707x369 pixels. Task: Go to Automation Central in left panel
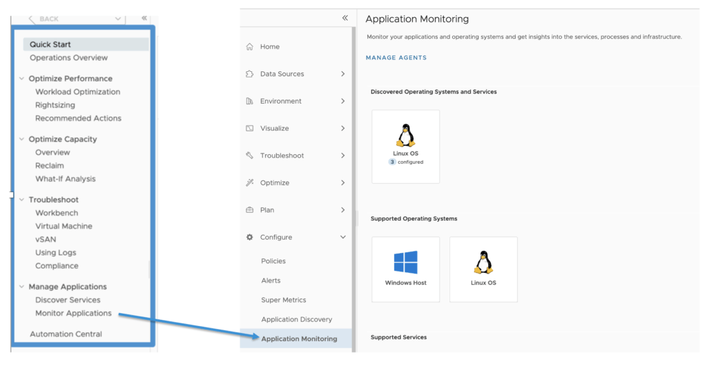(x=66, y=334)
